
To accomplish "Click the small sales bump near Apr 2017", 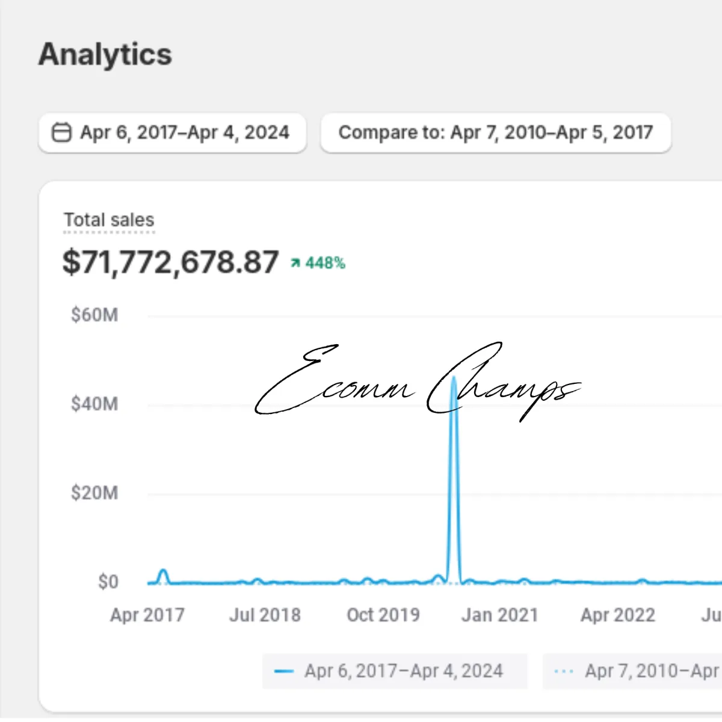I will [162, 572].
